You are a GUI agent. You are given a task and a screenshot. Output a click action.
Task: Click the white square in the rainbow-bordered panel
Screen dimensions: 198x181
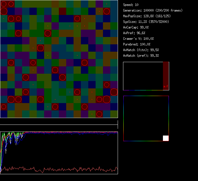coord(166,138)
